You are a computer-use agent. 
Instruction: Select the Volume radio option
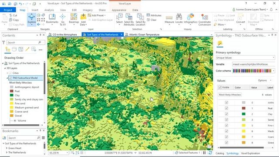click(x=15, y=120)
